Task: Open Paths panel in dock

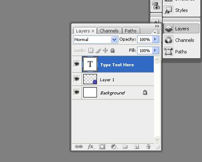Action: [x=182, y=52]
